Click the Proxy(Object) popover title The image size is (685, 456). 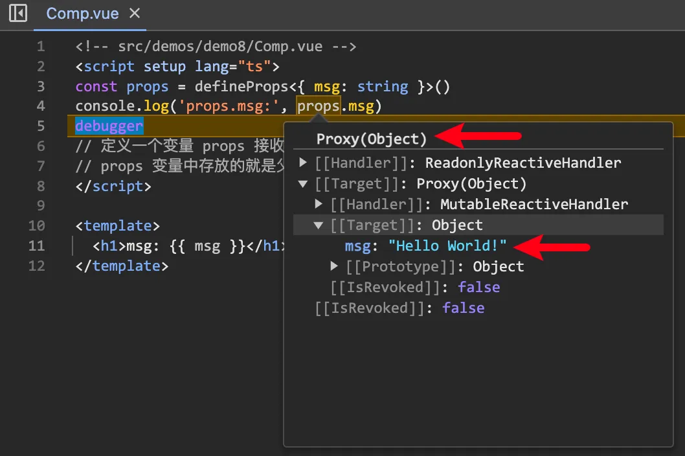pos(372,139)
